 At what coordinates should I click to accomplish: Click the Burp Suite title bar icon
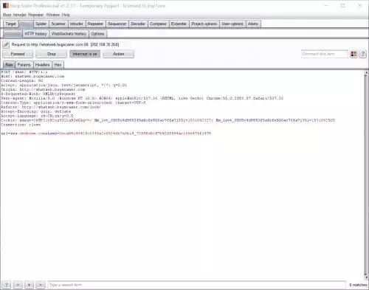6,6
